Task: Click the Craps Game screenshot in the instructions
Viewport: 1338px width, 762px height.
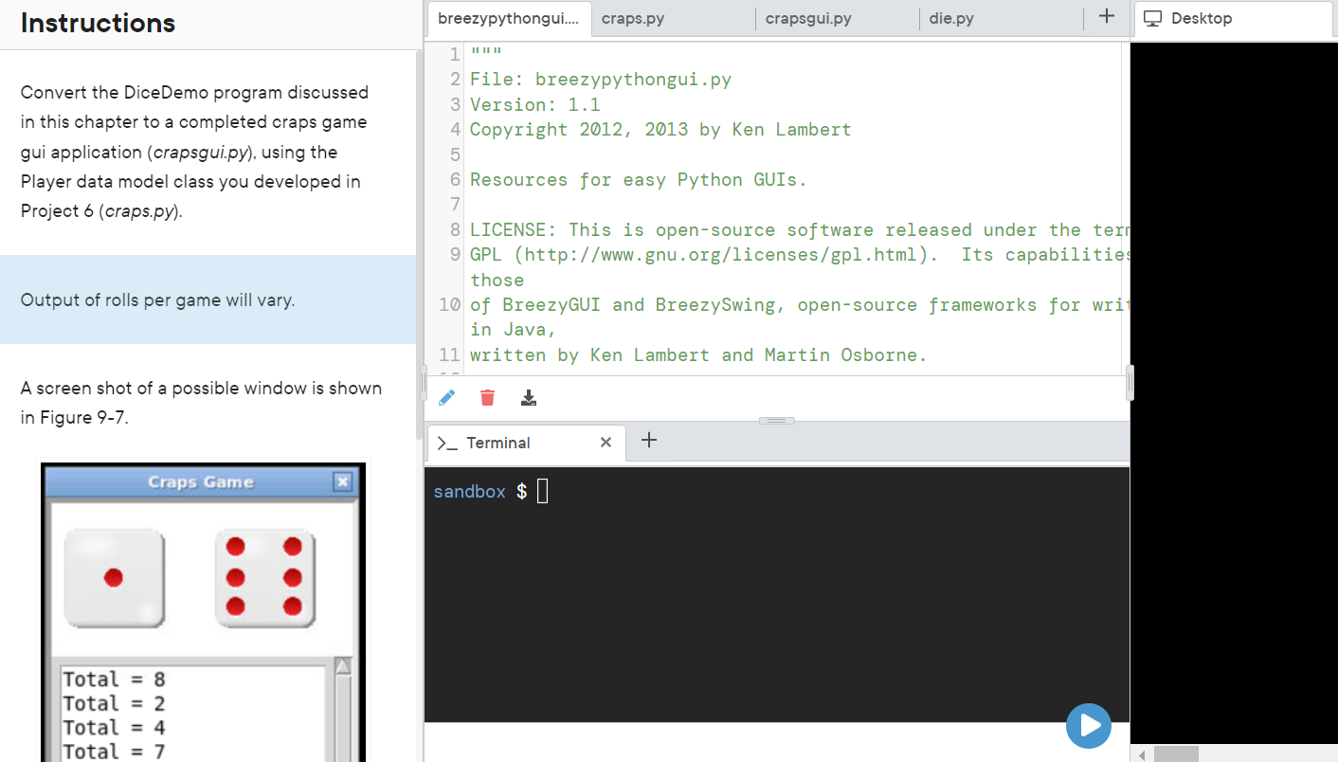Action: click(202, 611)
